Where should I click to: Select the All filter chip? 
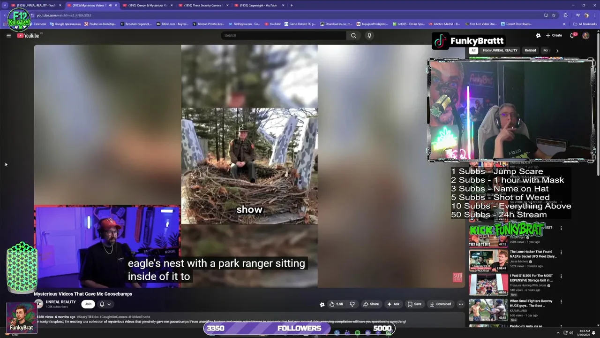pos(473,50)
